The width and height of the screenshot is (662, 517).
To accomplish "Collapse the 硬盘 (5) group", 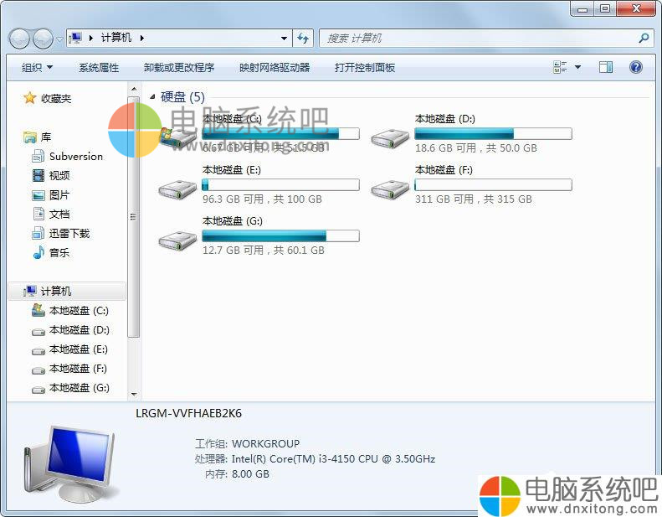I will pos(152,97).
